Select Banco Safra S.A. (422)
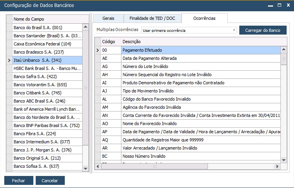 coord(47,77)
